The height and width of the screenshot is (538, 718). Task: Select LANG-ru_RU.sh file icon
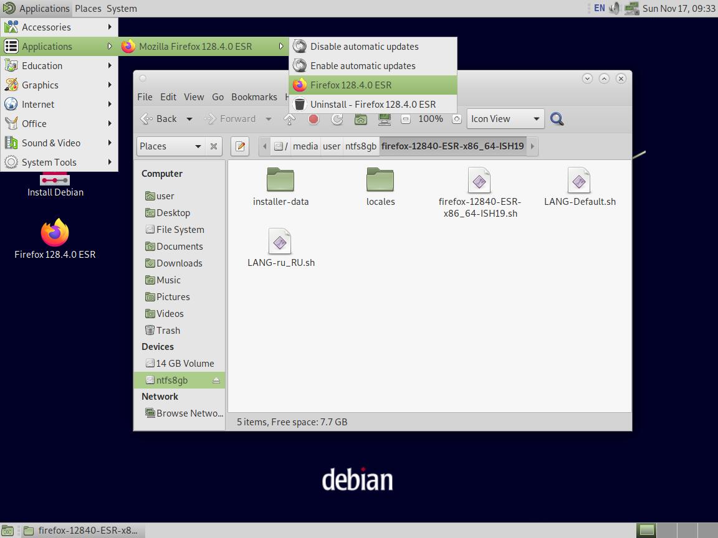280,242
